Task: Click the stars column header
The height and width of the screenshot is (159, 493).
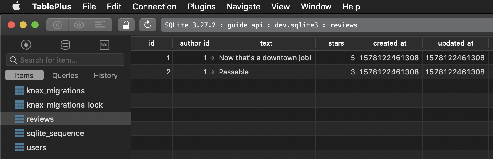Action: point(336,43)
